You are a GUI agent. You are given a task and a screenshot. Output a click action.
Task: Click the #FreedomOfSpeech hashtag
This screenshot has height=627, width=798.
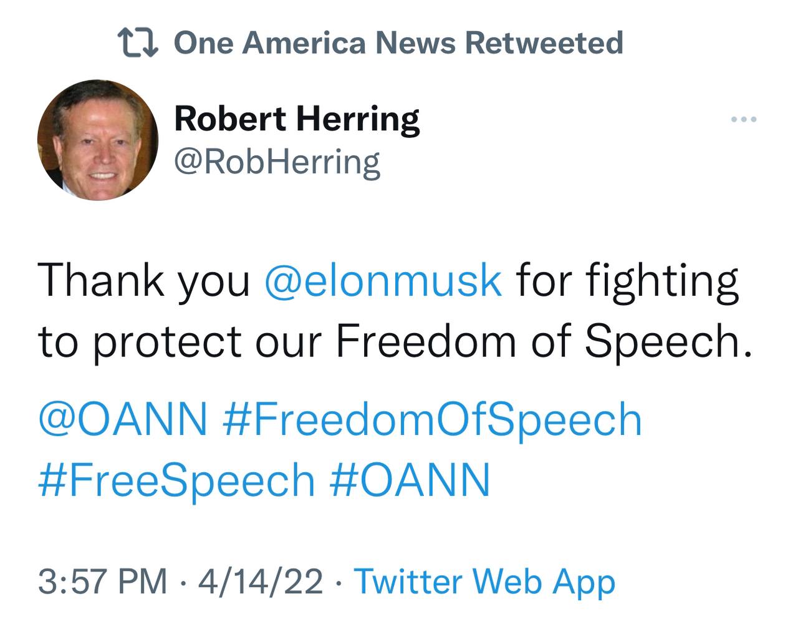coord(432,419)
